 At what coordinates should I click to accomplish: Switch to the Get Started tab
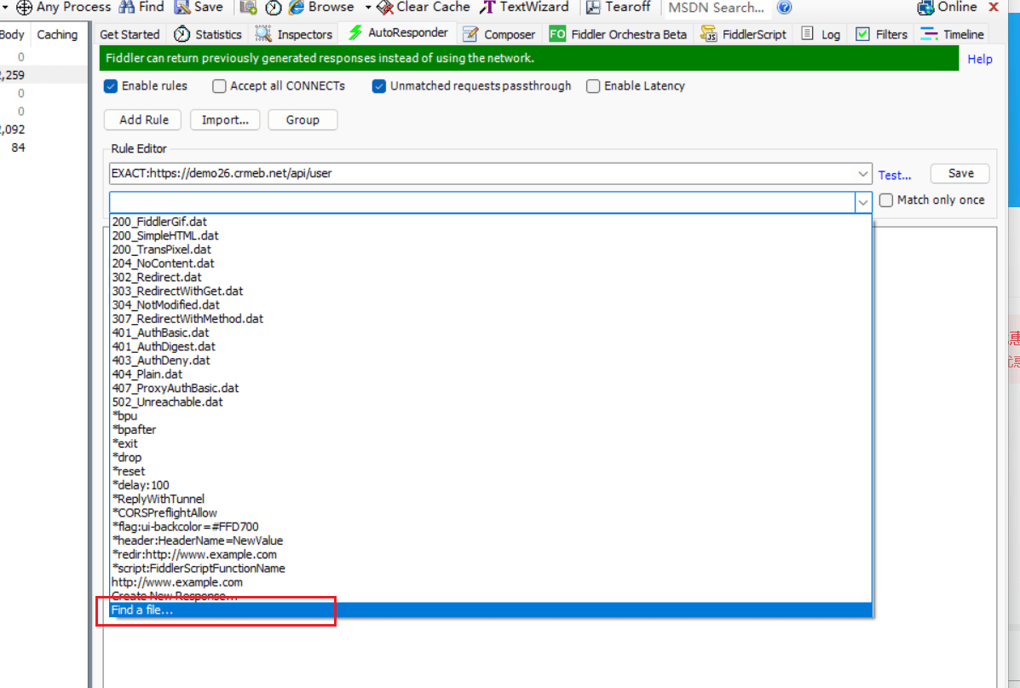click(130, 34)
